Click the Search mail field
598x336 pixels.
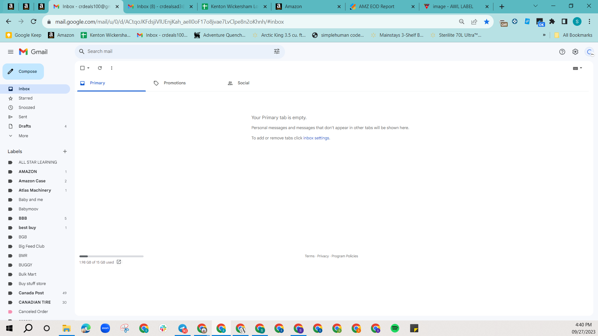pos(180,51)
